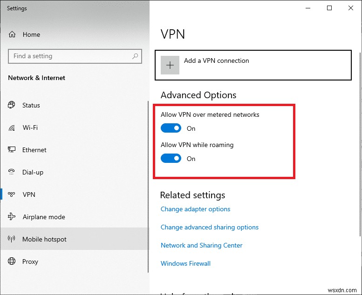Click the Mobile hotspot icon
362x295 pixels.
coord(12,239)
